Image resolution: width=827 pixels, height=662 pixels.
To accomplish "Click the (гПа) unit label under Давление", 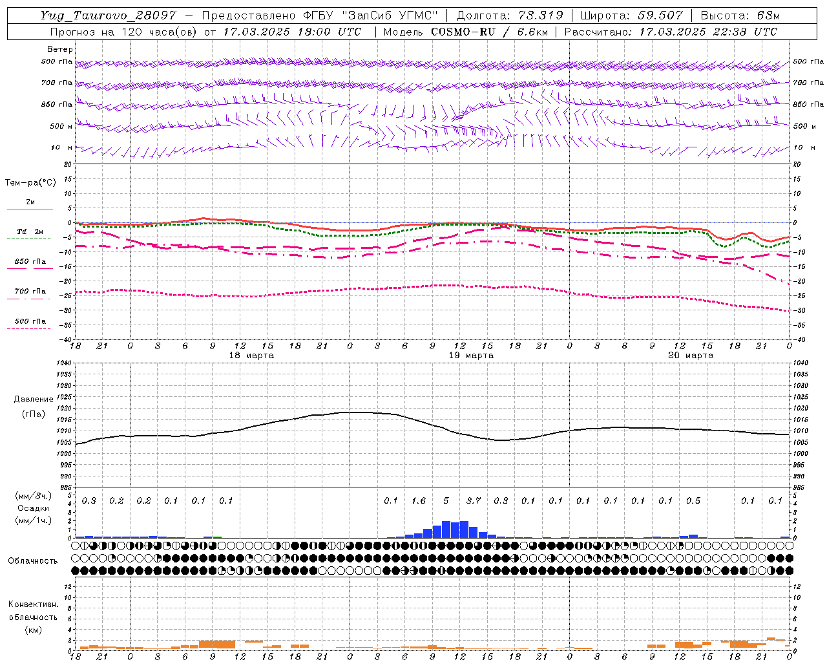I will tap(34, 414).
